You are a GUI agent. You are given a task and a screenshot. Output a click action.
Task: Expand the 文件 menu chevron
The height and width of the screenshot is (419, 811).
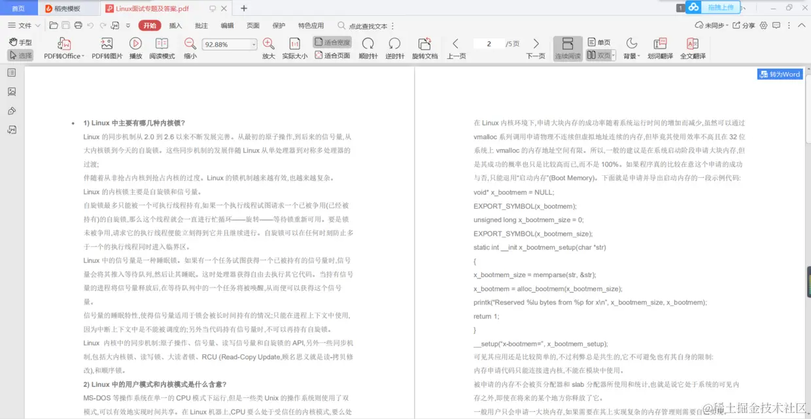click(37, 26)
